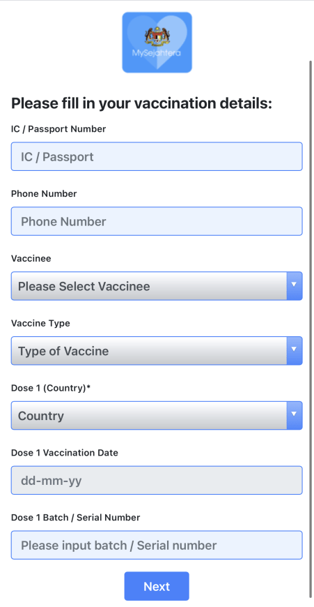Click the Vaccinee label above the dropdown

click(31, 258)
